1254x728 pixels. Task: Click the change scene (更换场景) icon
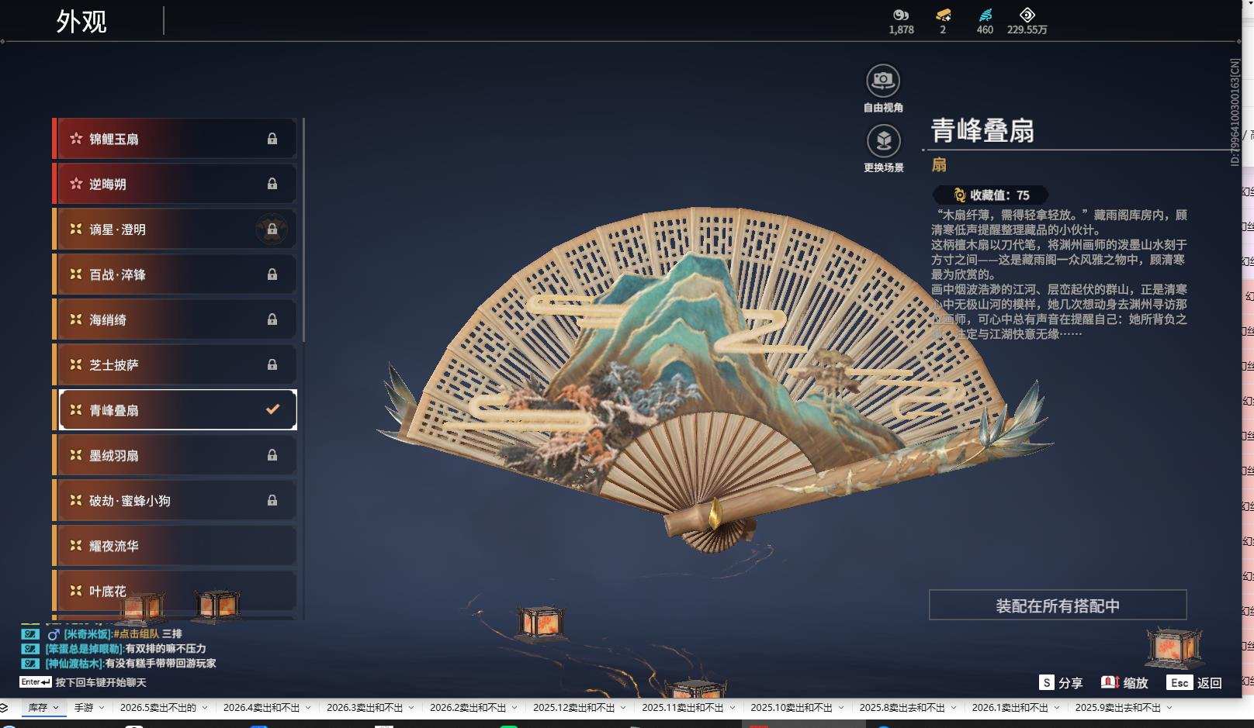coord(883,140)
